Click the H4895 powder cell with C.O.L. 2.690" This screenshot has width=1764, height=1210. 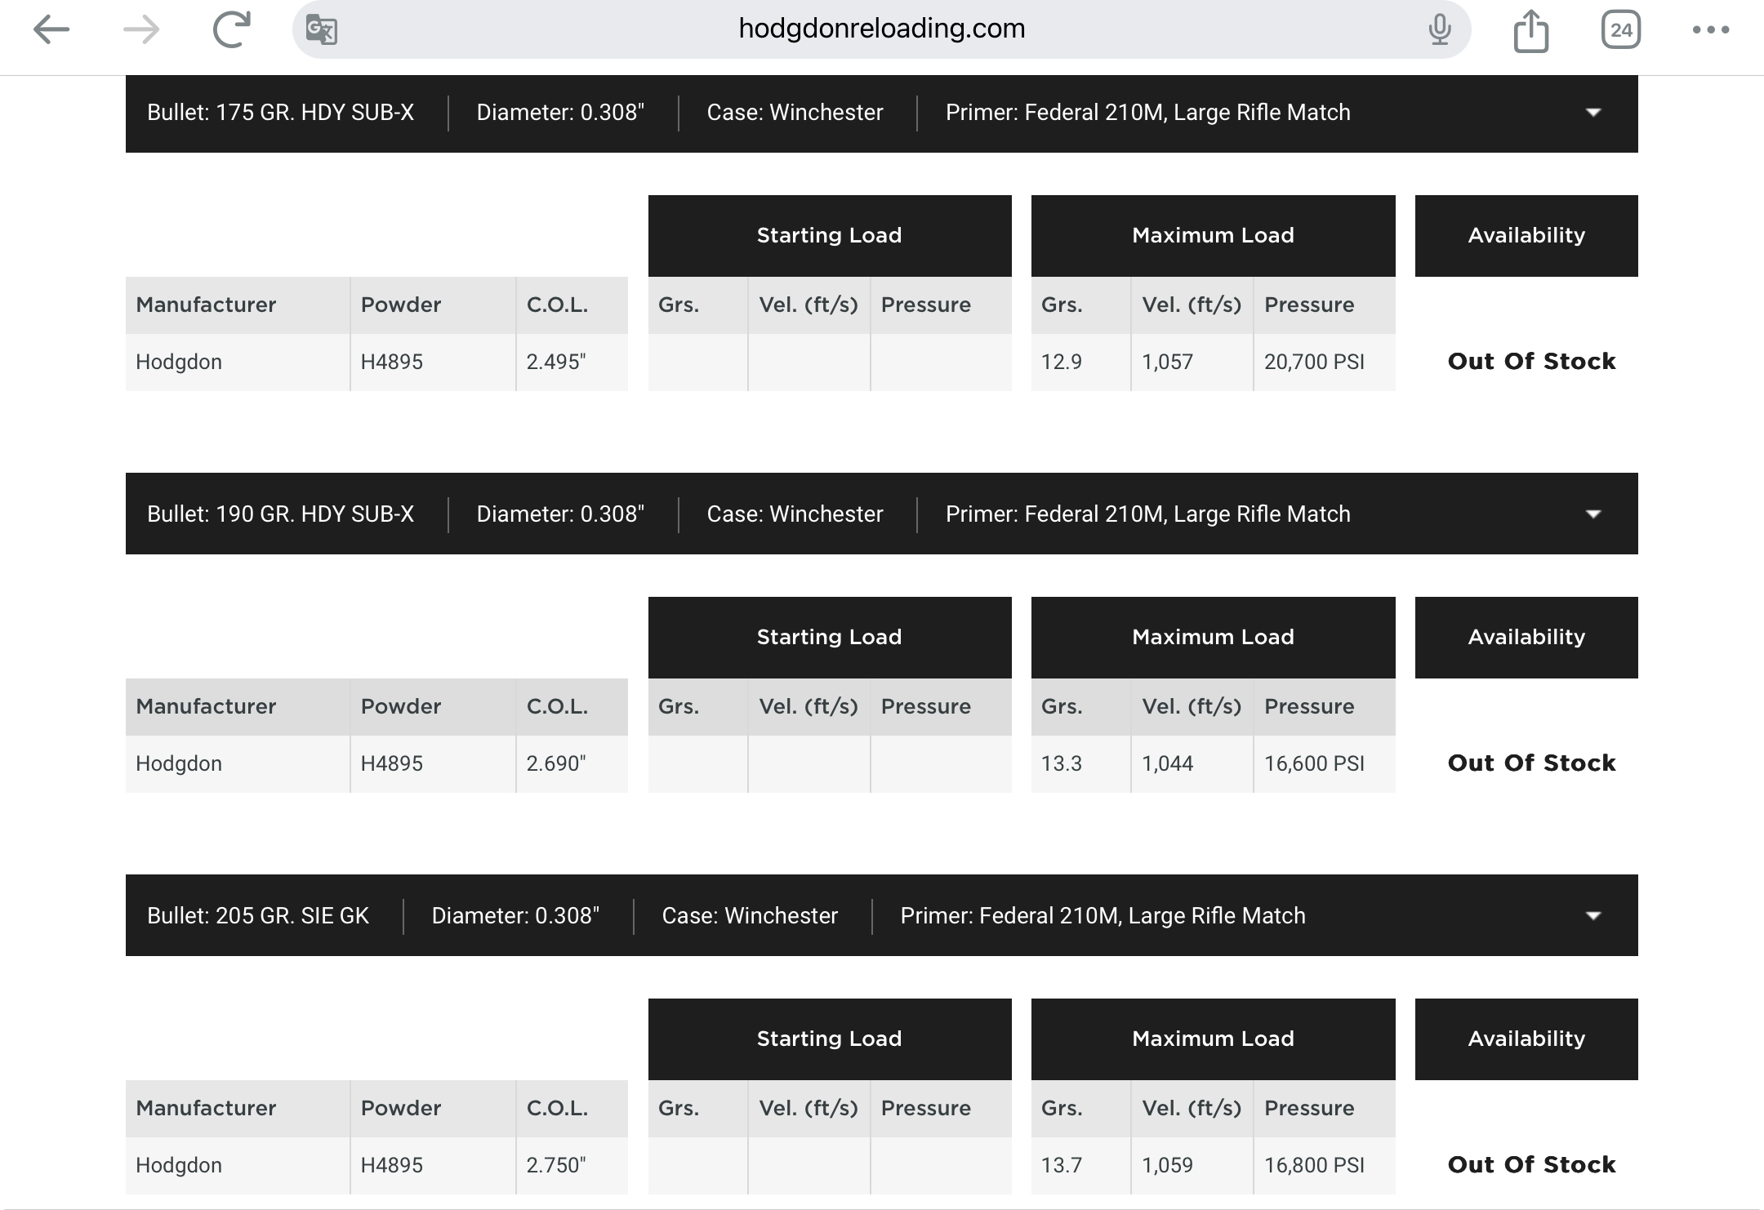tap(392, 763)
